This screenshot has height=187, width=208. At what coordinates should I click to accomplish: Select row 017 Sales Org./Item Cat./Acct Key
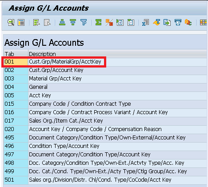[x=105, y=121]
